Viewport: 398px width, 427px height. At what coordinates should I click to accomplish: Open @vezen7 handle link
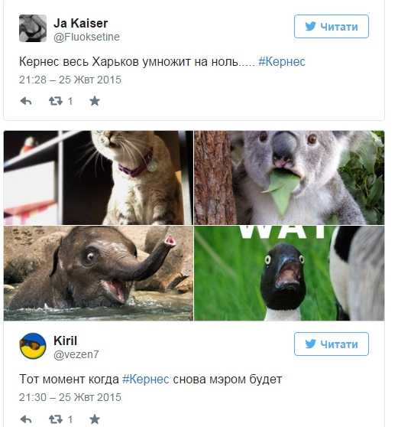(76, 354)
